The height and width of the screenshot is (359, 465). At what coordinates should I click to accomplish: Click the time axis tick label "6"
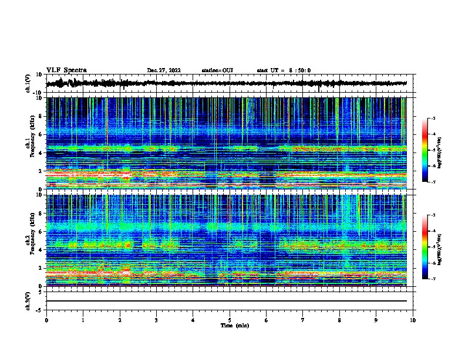(267, 320)
